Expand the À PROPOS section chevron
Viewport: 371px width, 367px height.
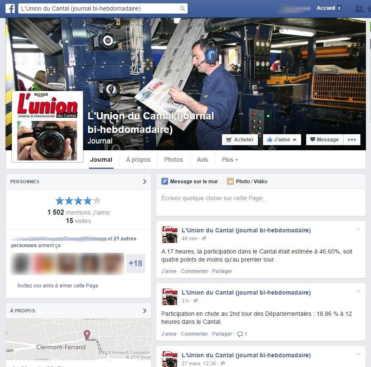tap(144, 311)
